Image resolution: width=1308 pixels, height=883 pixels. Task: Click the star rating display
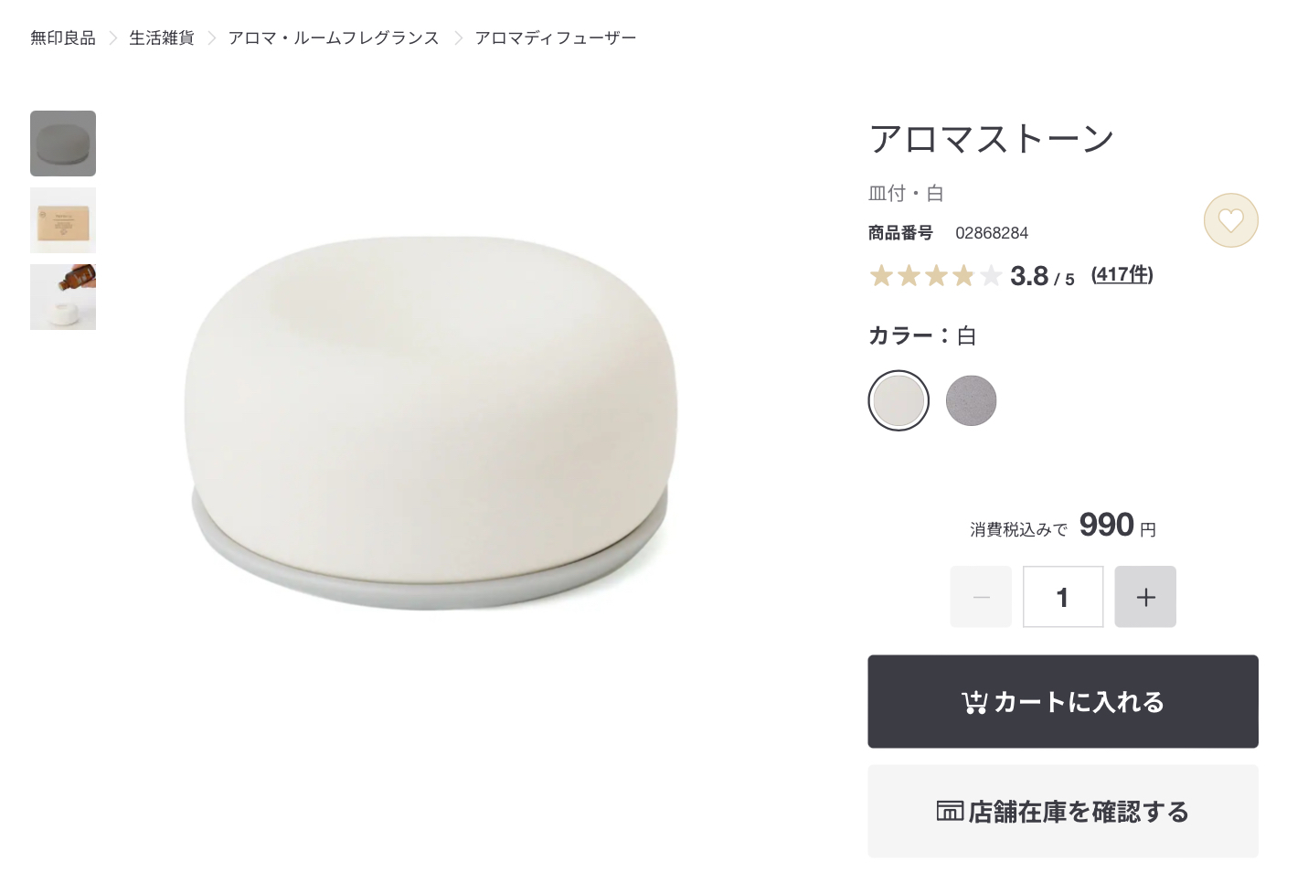point(936,275)
